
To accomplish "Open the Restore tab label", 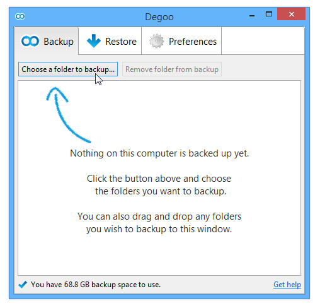I will [121, 42].
